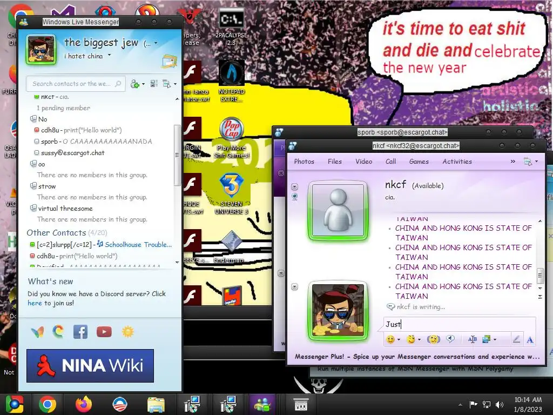Image resolution: width=553 pixels, height=415 pixels.
Task: Open the dropdown arrow next to the display name
Action: coord(156,43)
